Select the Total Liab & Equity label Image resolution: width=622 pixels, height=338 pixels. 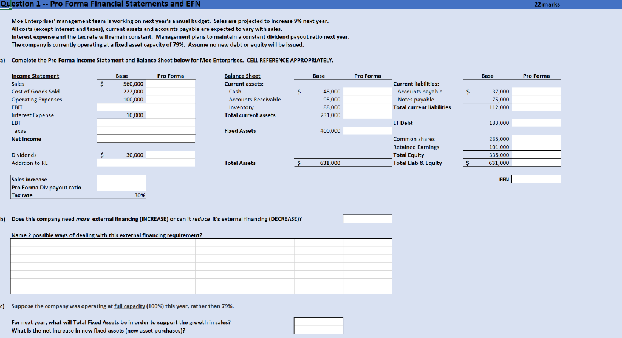pos(417,163)
